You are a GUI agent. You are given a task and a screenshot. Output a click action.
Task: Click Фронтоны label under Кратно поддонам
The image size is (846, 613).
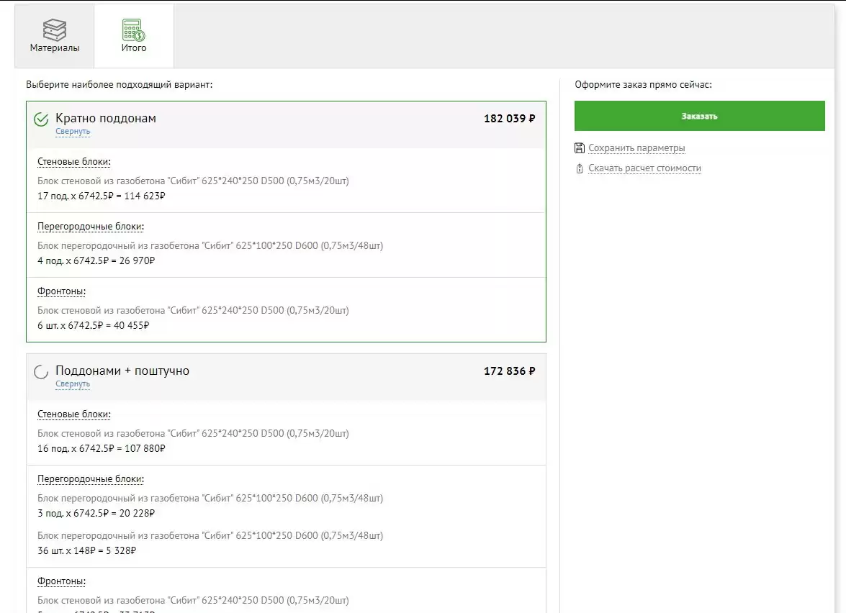(x=61, y=291)
